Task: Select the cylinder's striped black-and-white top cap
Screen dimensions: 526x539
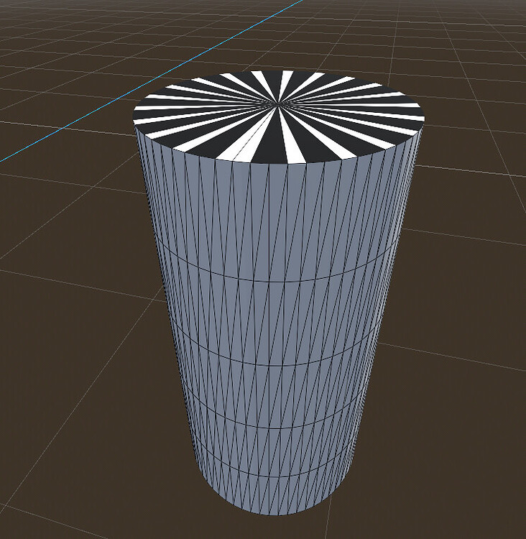Action: 279,117
